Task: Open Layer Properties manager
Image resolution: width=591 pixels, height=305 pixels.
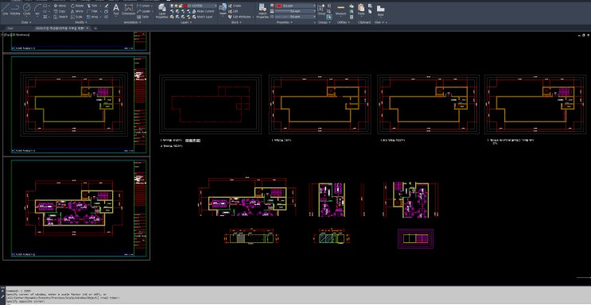Action: (162, 10)
